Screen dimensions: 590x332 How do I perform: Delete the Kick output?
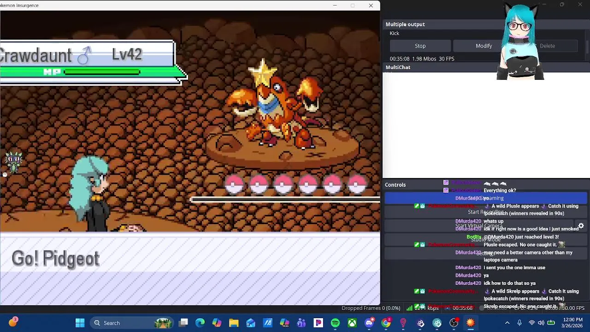coord(547,46)
